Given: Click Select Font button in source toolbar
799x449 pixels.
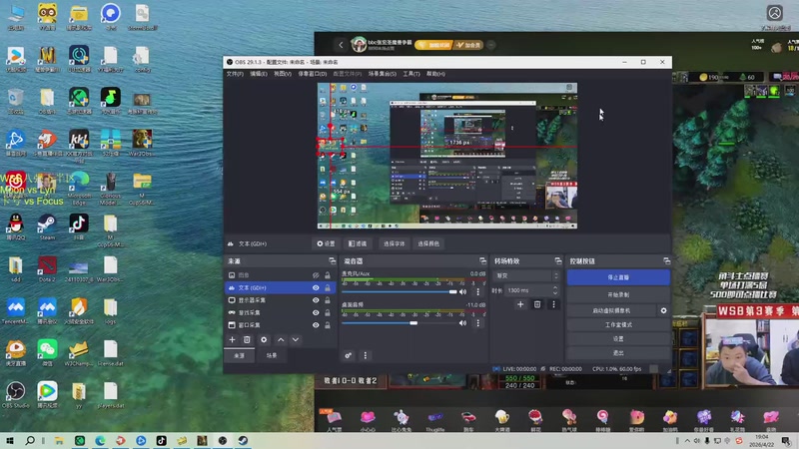Looking at the screenshot, I should click(x=394, y=243).
